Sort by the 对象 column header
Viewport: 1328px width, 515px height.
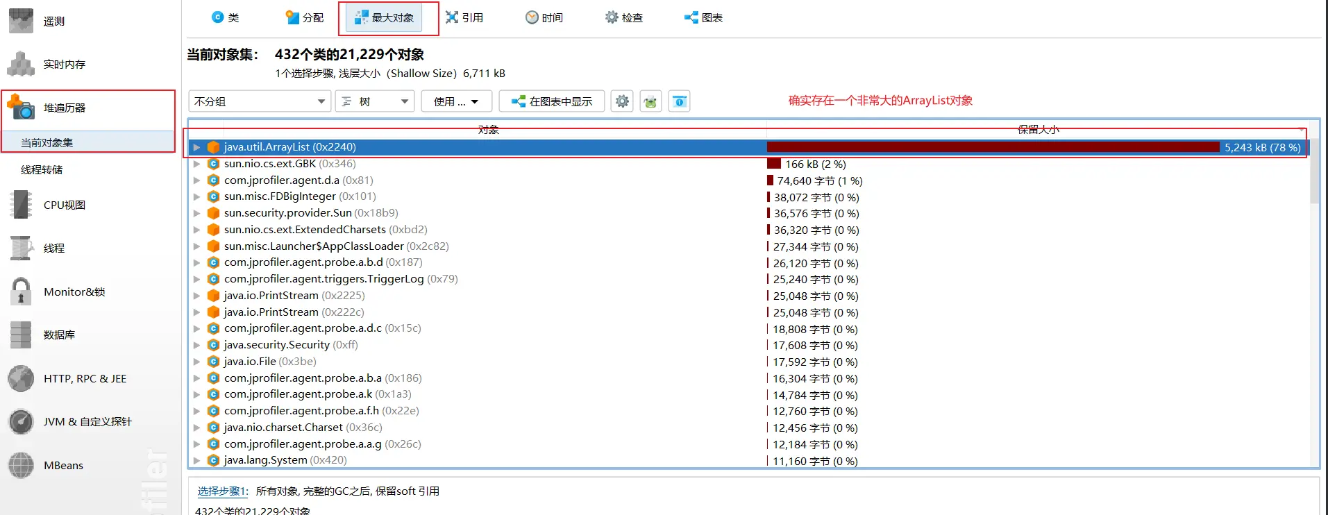click(488, 130)
